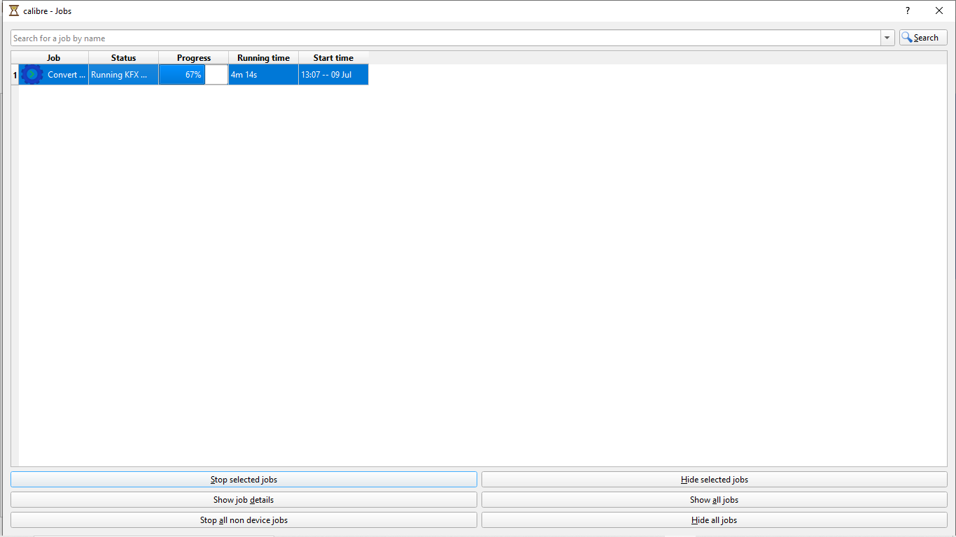Viewport: 956px width, 537px height.
Task: Click the calibre hourglass title icon
Action: pos(14,10)
